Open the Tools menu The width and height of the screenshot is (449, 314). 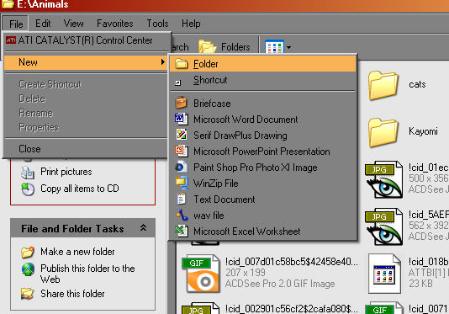(x=157, y=24)
